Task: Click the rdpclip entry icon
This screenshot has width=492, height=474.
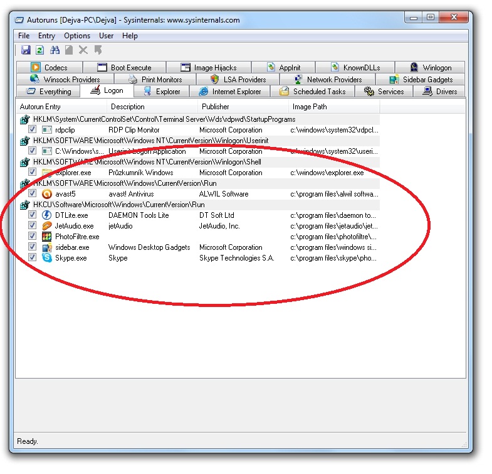Action: [47, 130]
